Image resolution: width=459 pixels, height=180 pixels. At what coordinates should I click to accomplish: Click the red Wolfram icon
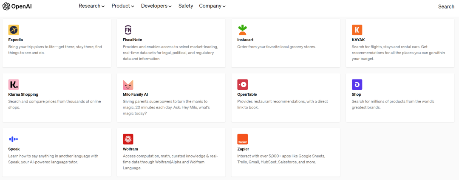coord(128,139)
